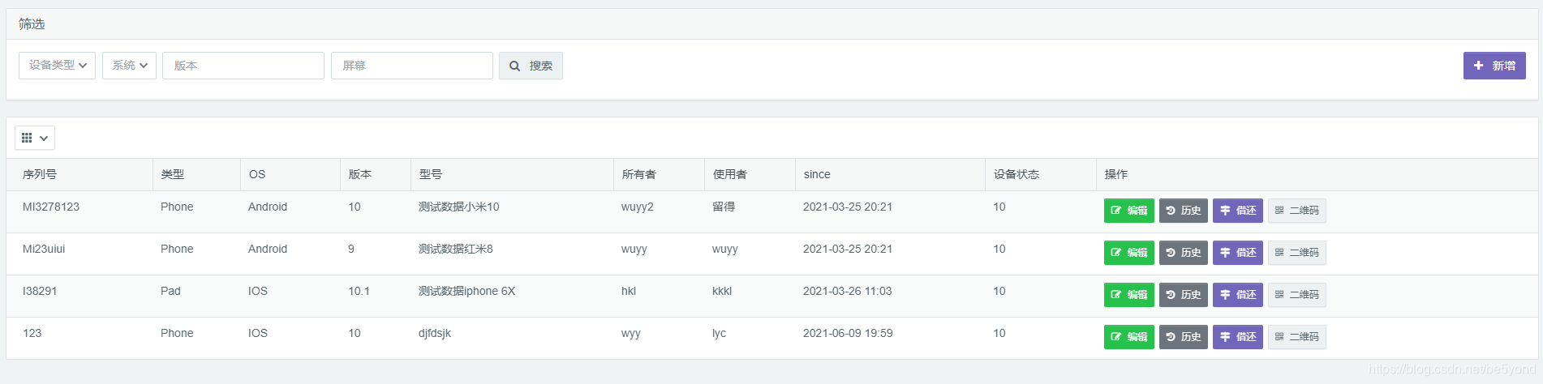Show QR code for MI3278123

pyautogui.click(x=1296, y=211)
